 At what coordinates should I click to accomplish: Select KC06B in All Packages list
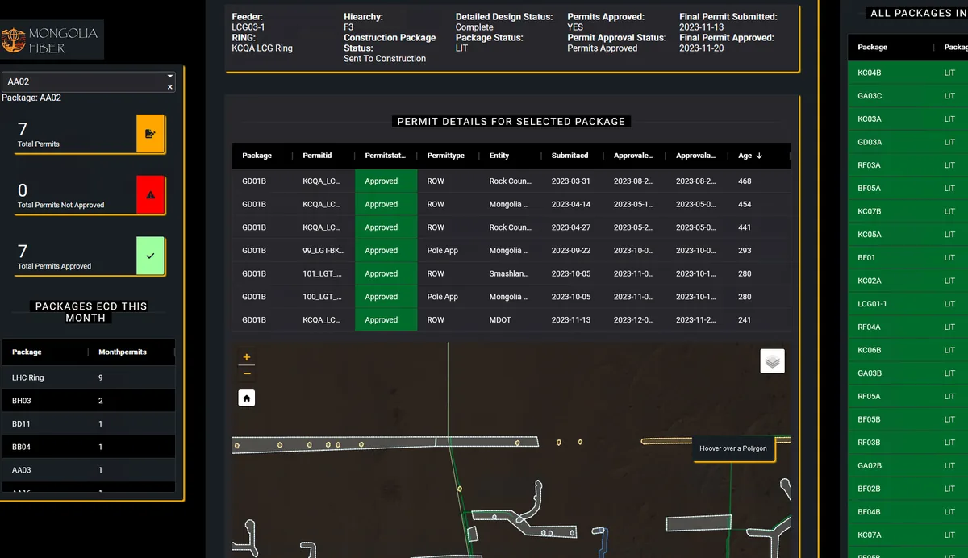click(x=907, y=350)
